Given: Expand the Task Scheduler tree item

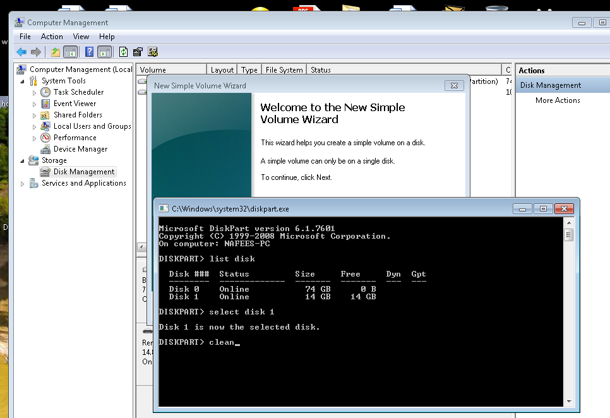Looking at the screenshot, I should [x=35, y=92].
